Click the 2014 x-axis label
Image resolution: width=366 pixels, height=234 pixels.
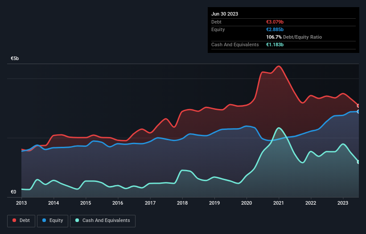53,203
